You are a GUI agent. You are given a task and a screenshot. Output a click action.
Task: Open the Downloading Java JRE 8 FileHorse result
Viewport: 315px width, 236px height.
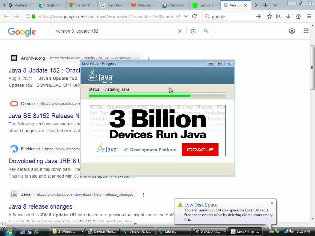(x=44, y=161)
